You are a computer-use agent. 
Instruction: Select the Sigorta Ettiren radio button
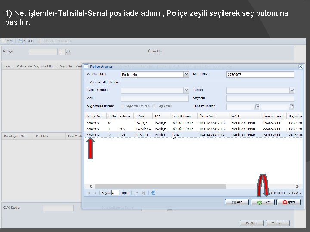coord(123,107)
